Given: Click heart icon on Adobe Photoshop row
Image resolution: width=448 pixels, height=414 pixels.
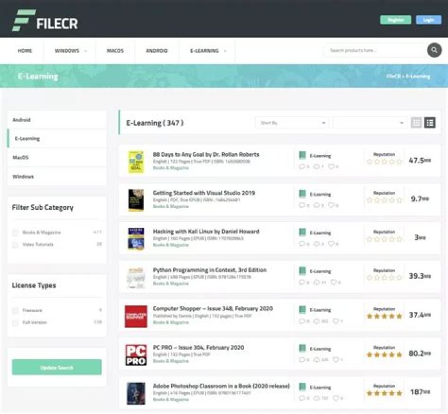Looking at the screenshot, I should point(336,398).
